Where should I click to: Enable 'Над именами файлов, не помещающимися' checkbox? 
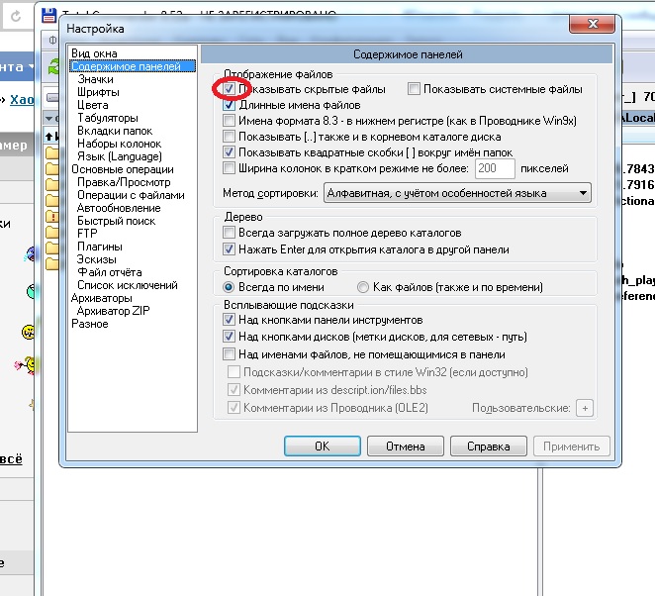pos(229,354)
